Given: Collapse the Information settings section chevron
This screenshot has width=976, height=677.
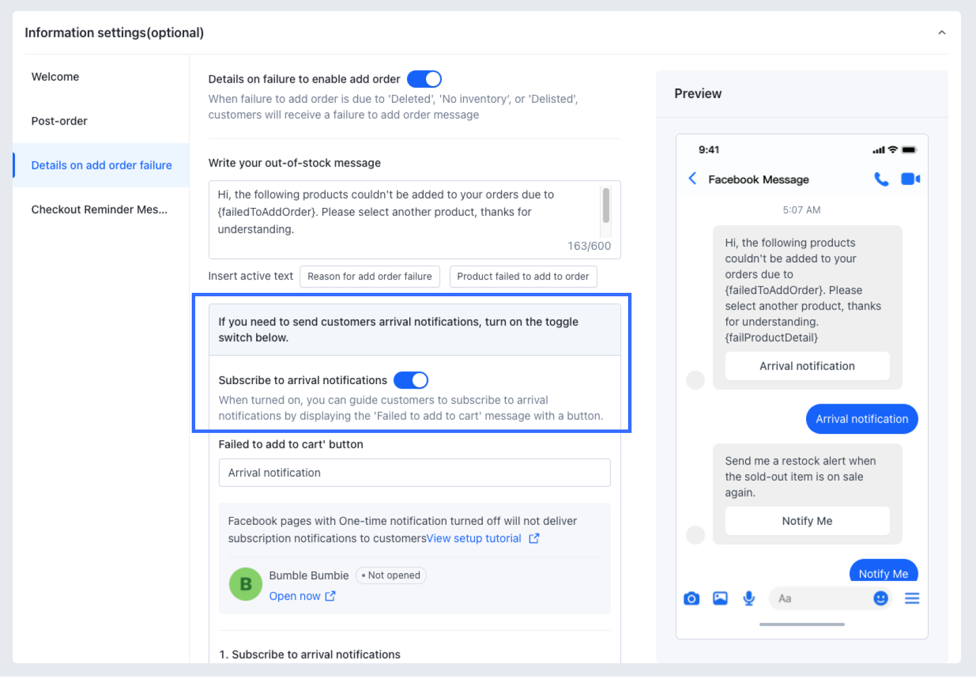Looking at the screenshot, I should (x=942, y=33).
